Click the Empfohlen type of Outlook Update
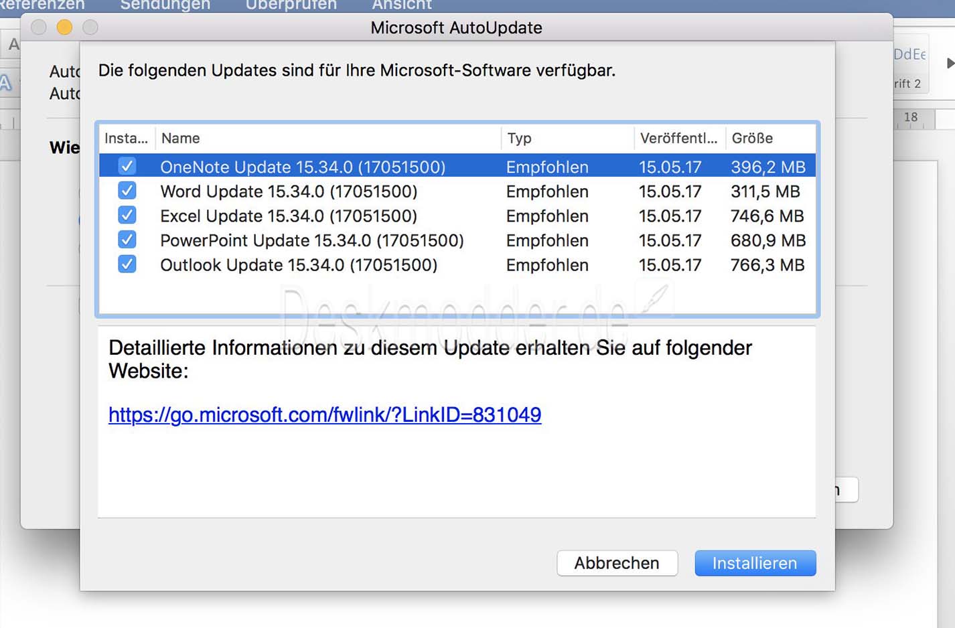 pyautogui.click(x=547, y=265)
